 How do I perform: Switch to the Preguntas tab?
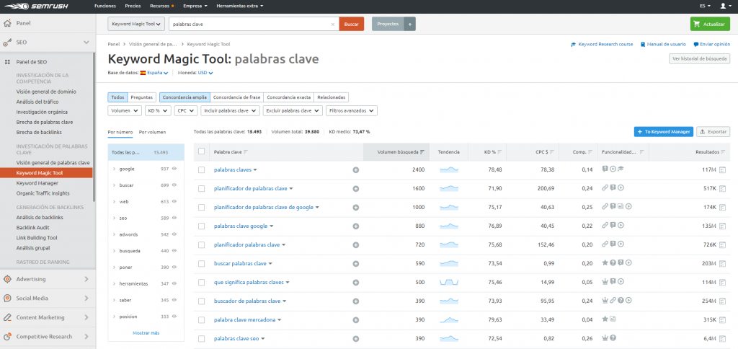tap(142, 97)
